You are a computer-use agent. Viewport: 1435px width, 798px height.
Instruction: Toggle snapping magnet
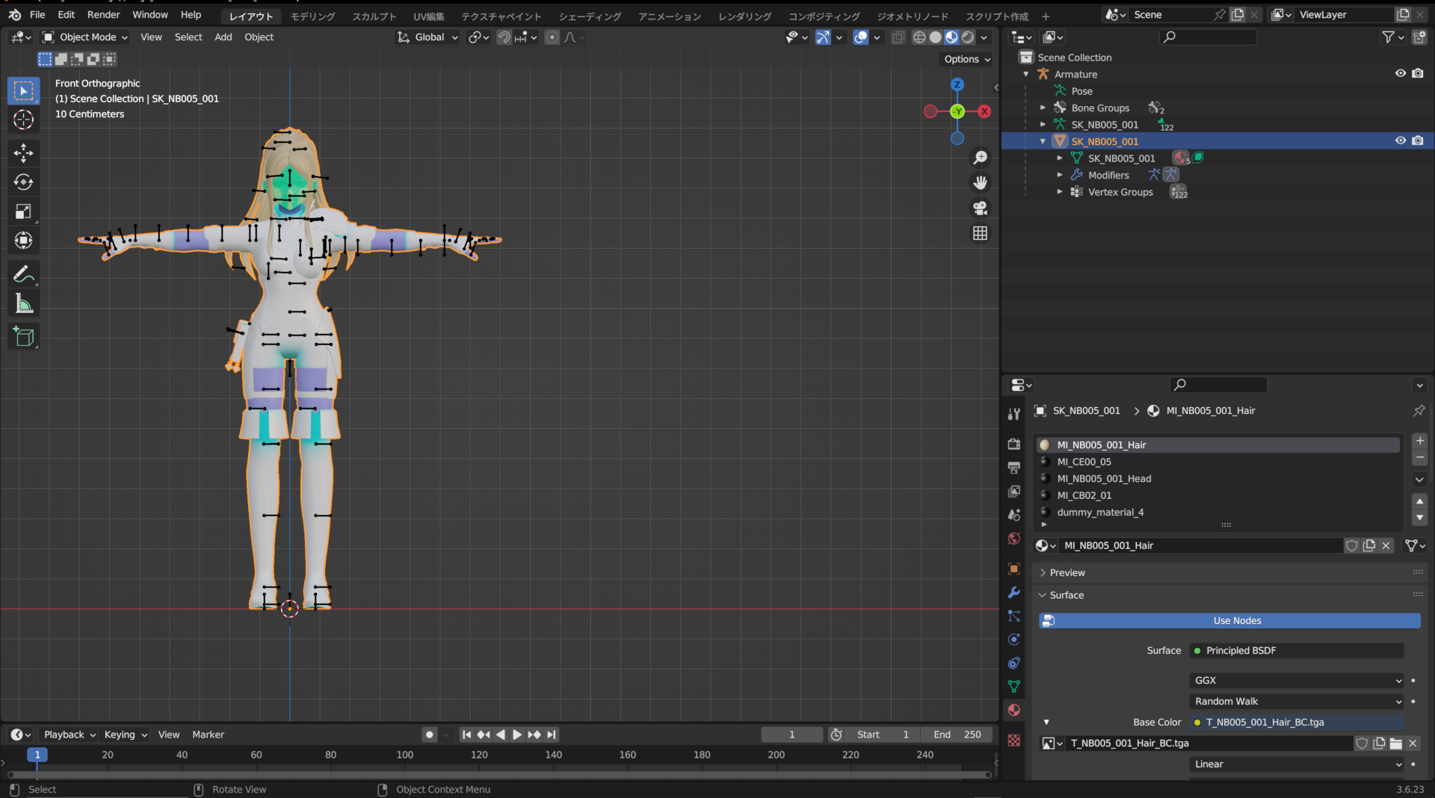(504, 37)
